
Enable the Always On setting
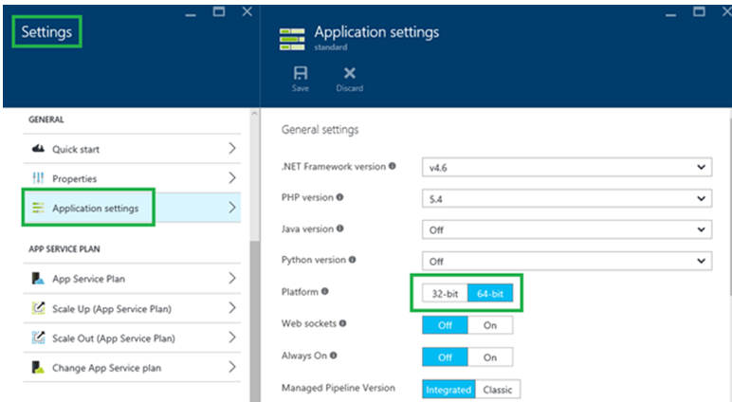click(x=489, y=357)
